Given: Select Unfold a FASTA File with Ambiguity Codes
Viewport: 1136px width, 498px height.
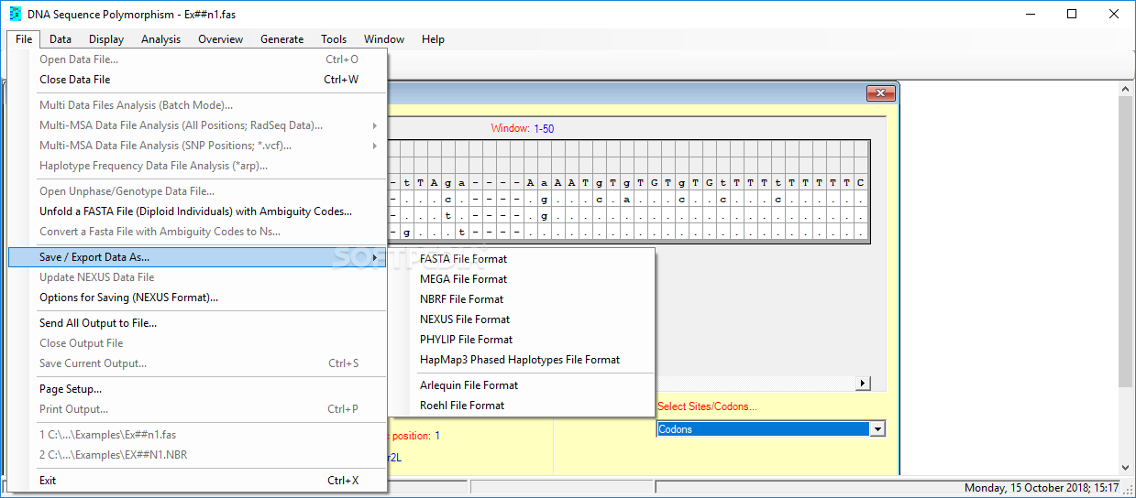Looking at the screenshot, I should [198, 211].
